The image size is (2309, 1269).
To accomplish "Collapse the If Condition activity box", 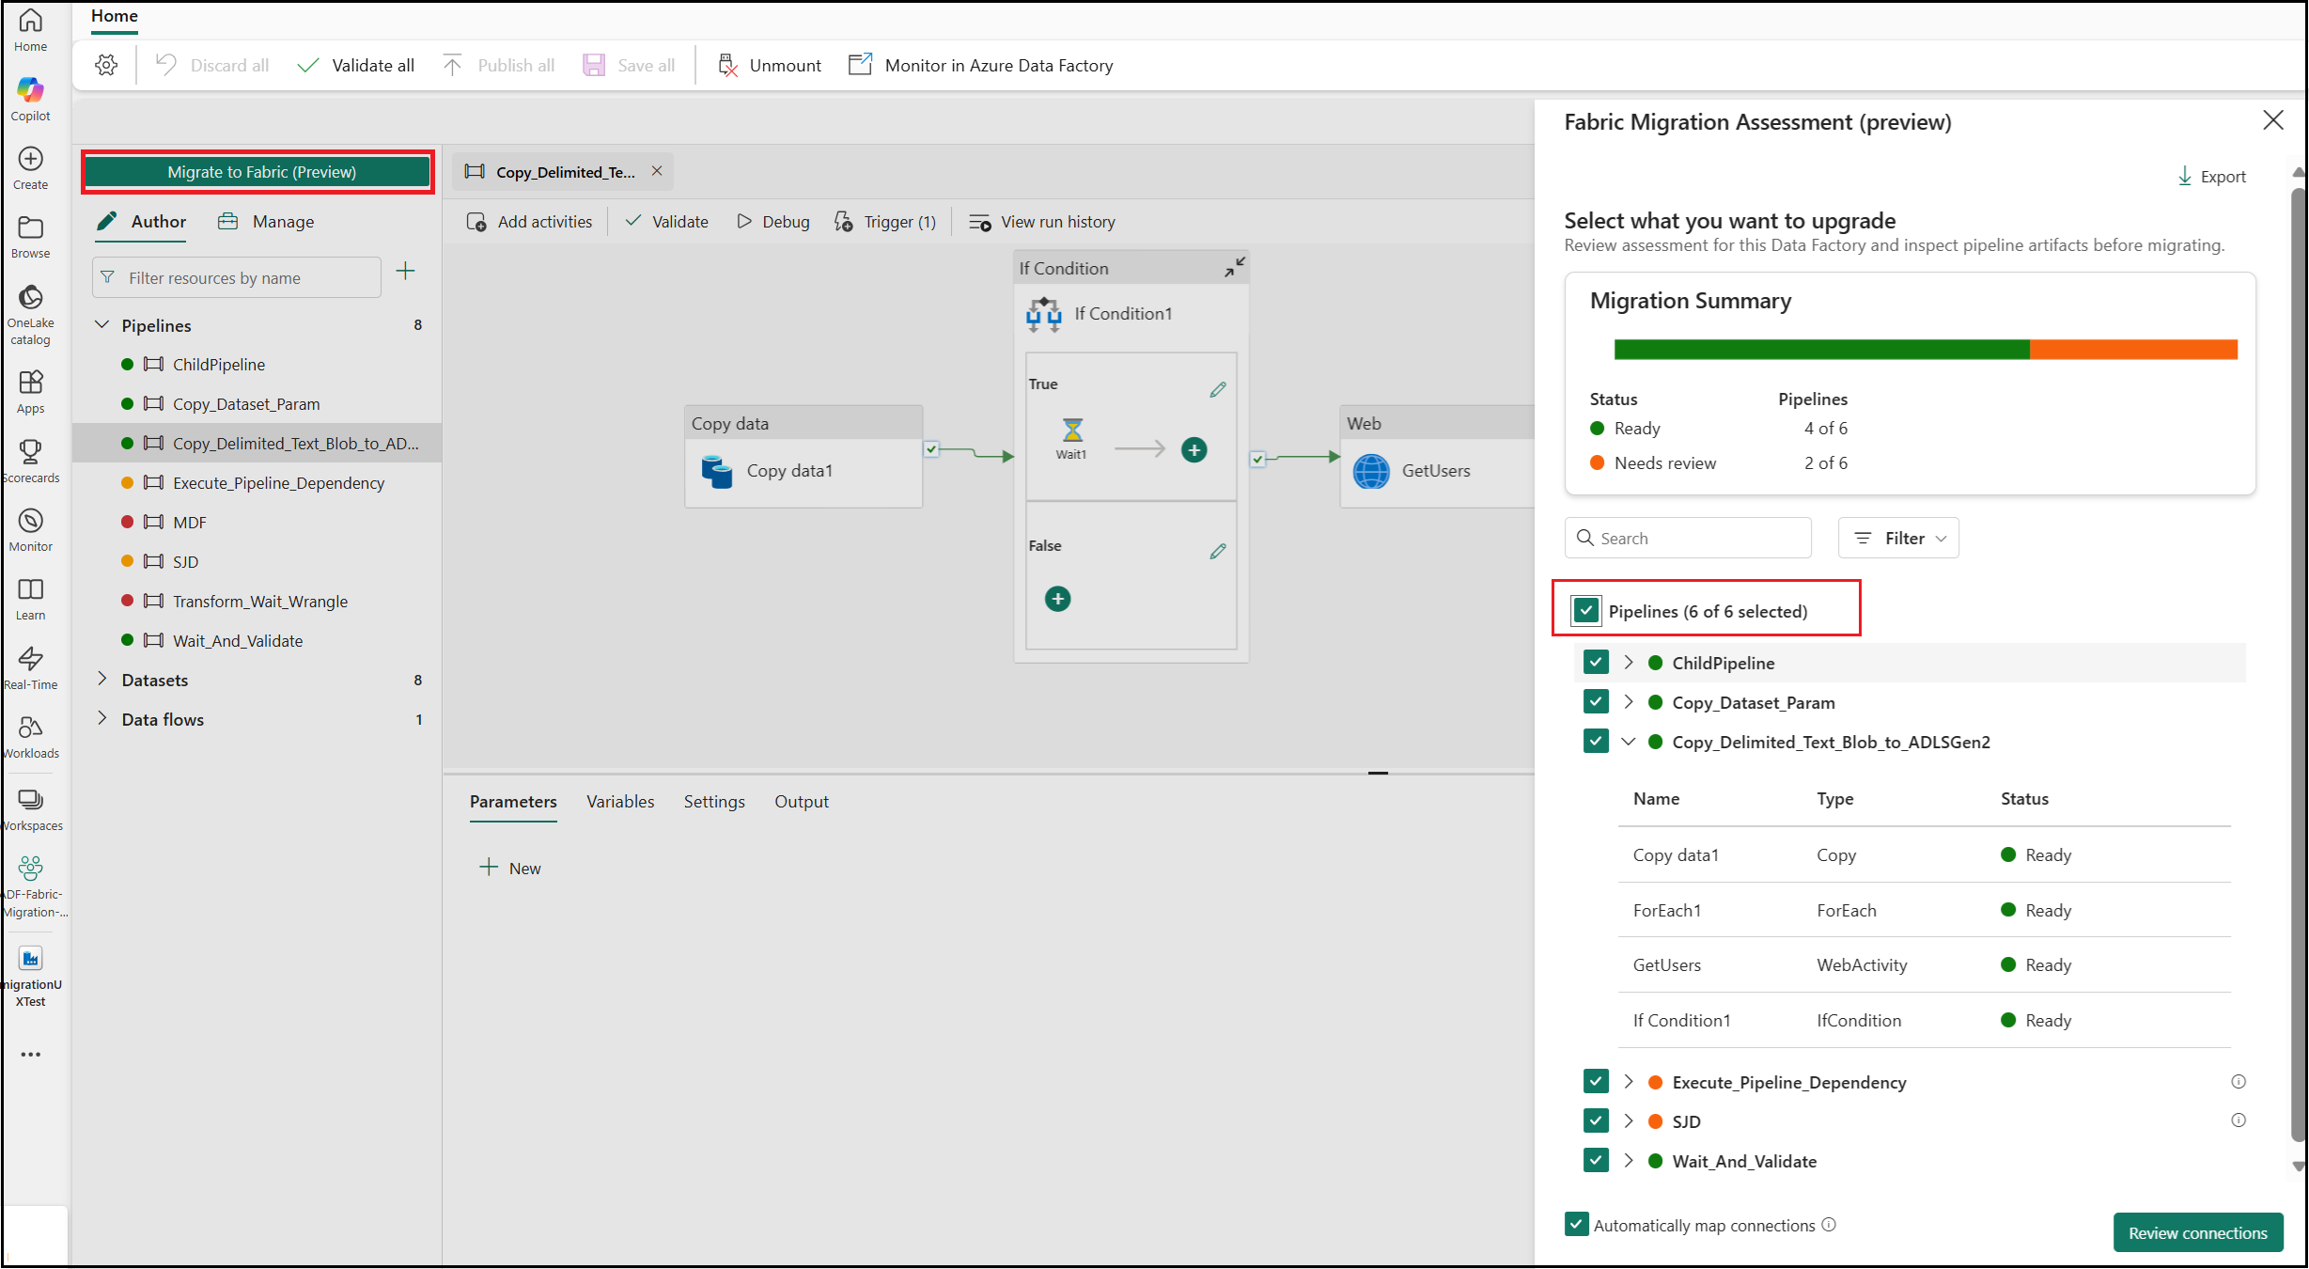I will [1234, 268].
